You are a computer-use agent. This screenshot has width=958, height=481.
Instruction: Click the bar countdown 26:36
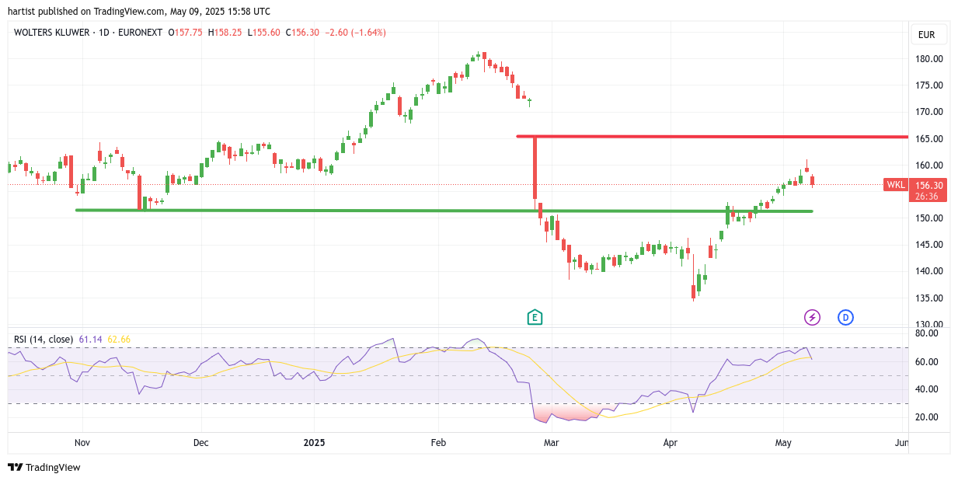(925, 197)
